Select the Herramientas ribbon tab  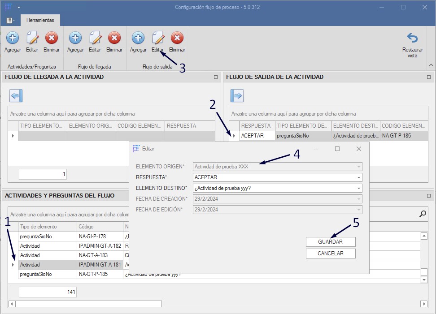tap(40, 20)
